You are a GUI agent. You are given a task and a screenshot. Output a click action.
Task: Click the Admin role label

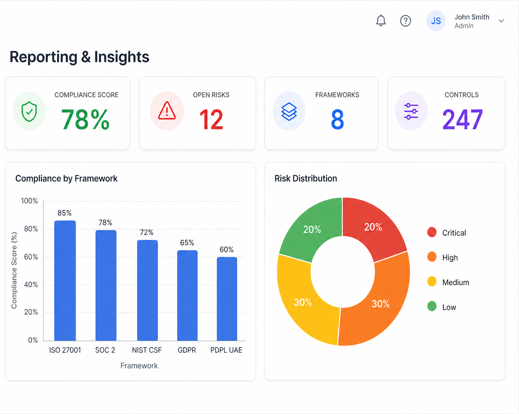pos(464,26)
